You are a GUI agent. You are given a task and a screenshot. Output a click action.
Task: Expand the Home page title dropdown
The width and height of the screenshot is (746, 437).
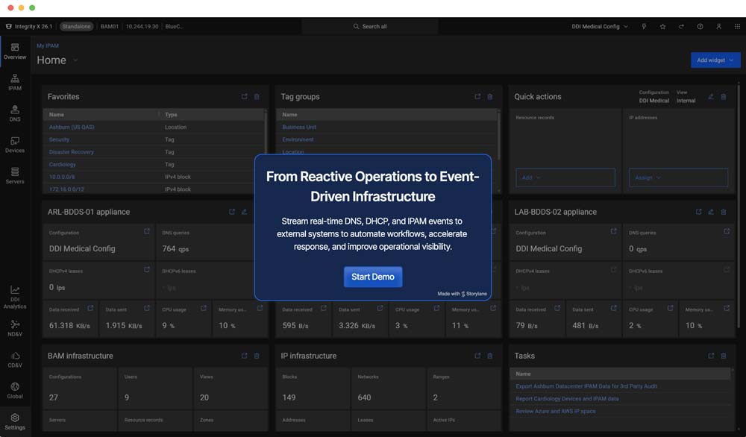75,60
